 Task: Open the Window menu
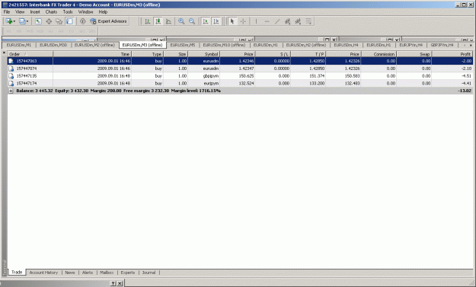point(85,12)
